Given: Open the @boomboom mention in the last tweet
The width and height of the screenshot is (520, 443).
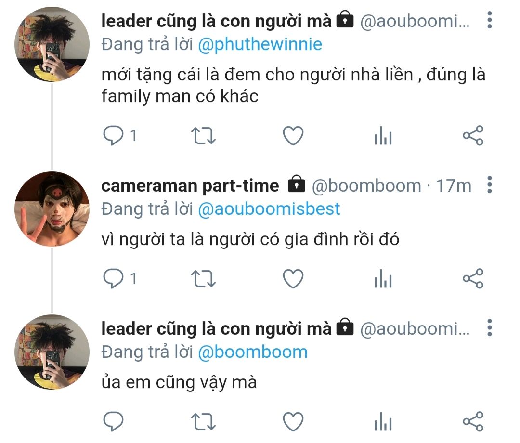Looking at the screenshot, I should (252, 352).
